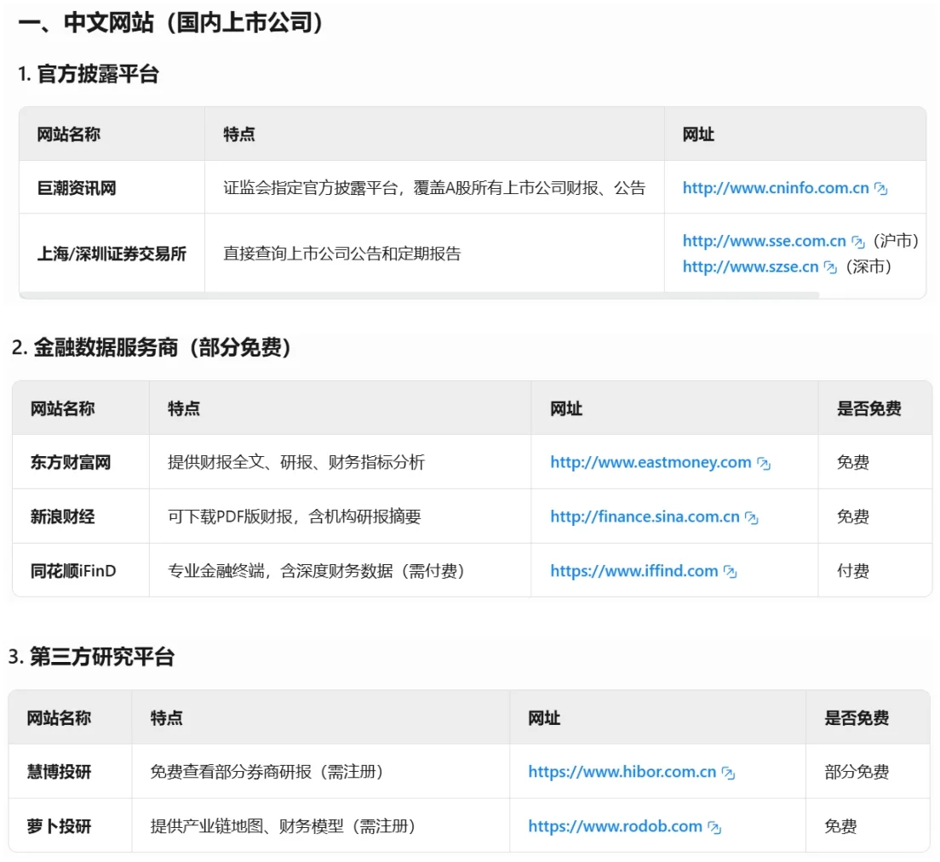The width and height of the screenshot is (940, 862).
Task: Click external-link icon beside rodob.com
Action: pos(714,827)
